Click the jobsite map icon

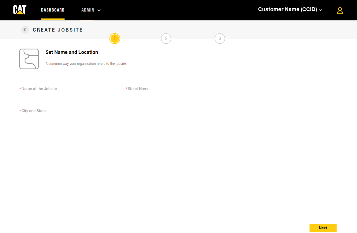(x=29, y=59)
